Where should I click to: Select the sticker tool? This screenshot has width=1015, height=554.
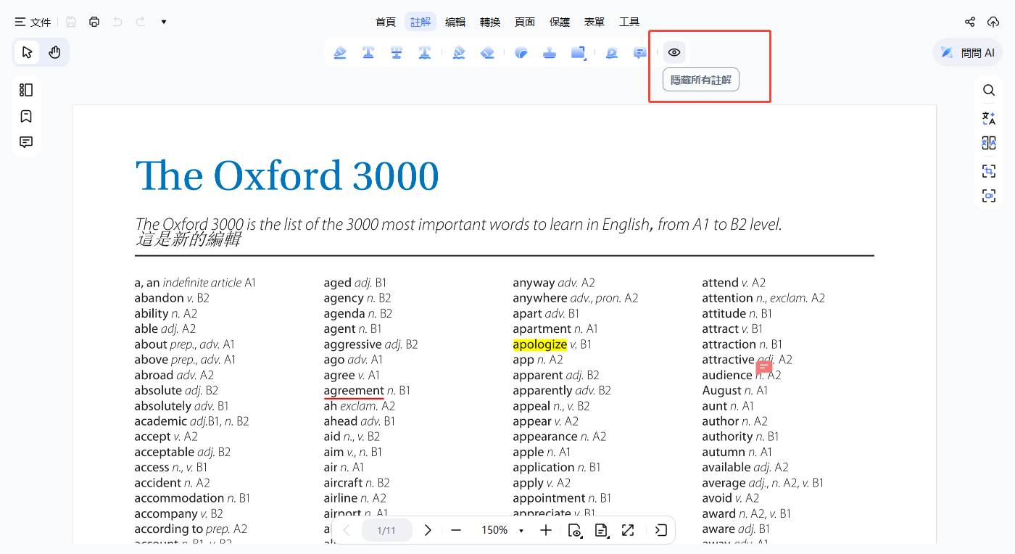(x=521, y=52)
